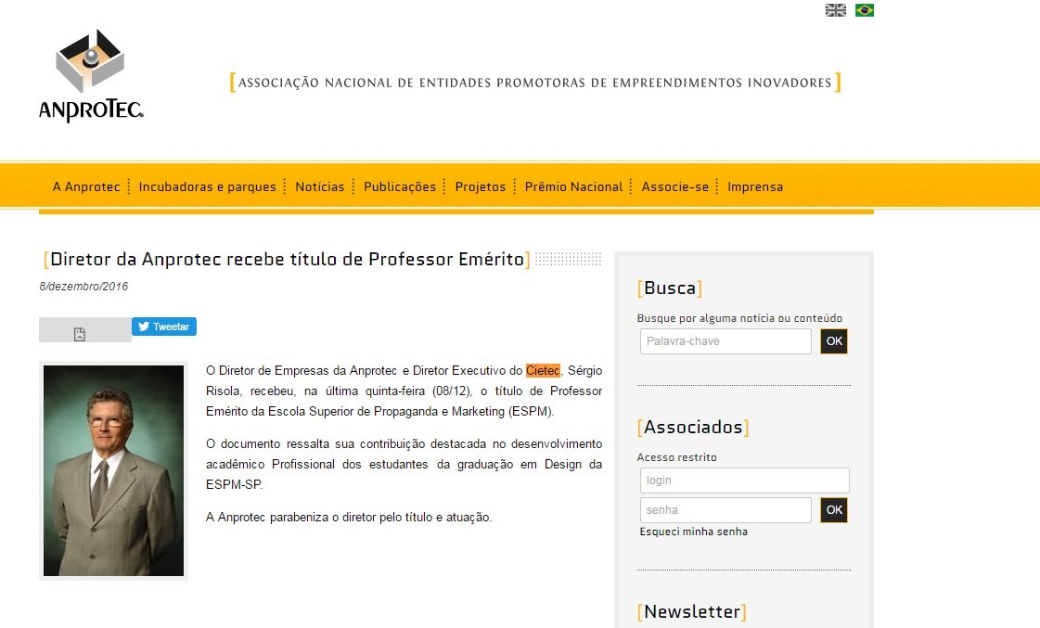Click the Associação Nacional de Entidades tagline

click(x=535, y=83)
